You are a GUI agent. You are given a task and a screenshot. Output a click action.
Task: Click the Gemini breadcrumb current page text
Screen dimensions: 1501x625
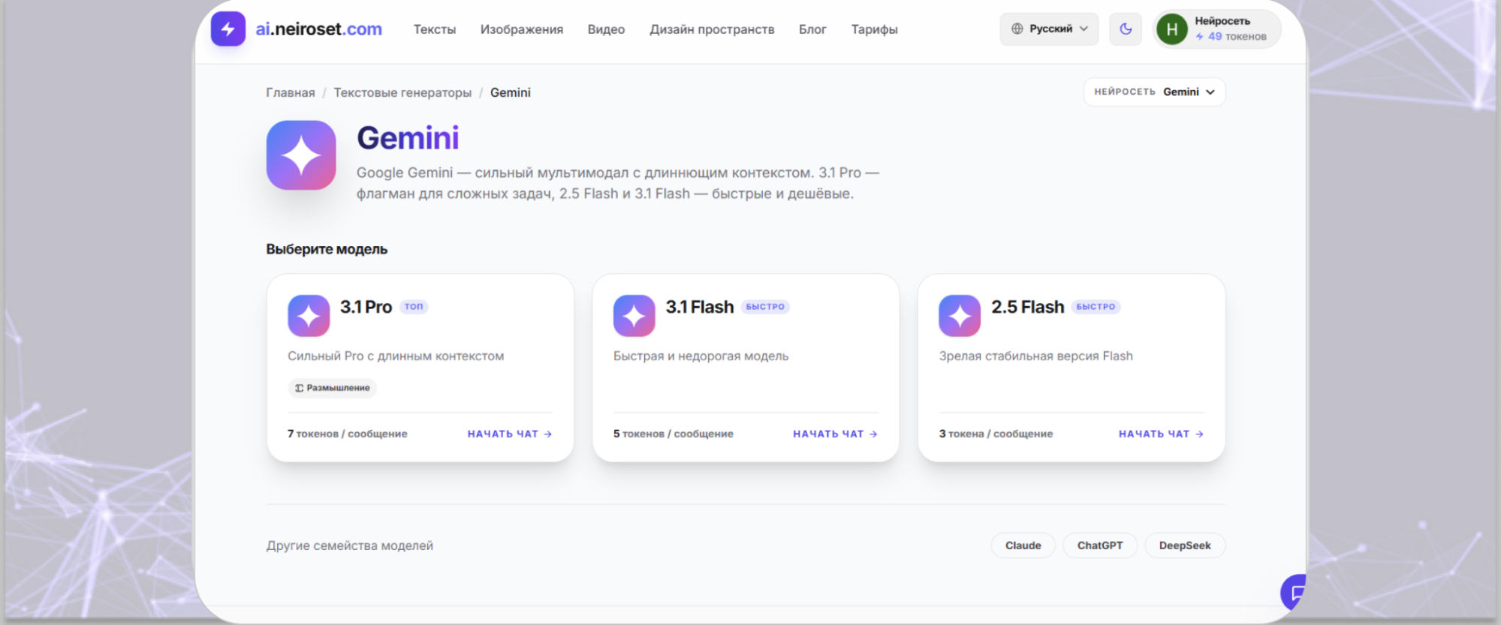[511, 92]
